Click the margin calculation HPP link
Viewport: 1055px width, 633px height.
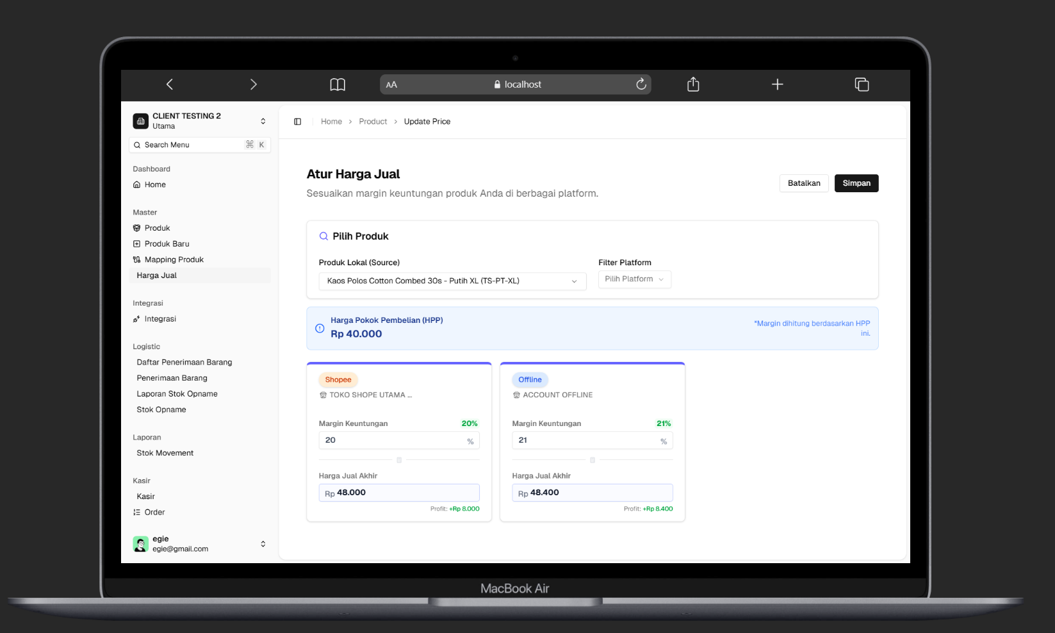click(812, 328)
